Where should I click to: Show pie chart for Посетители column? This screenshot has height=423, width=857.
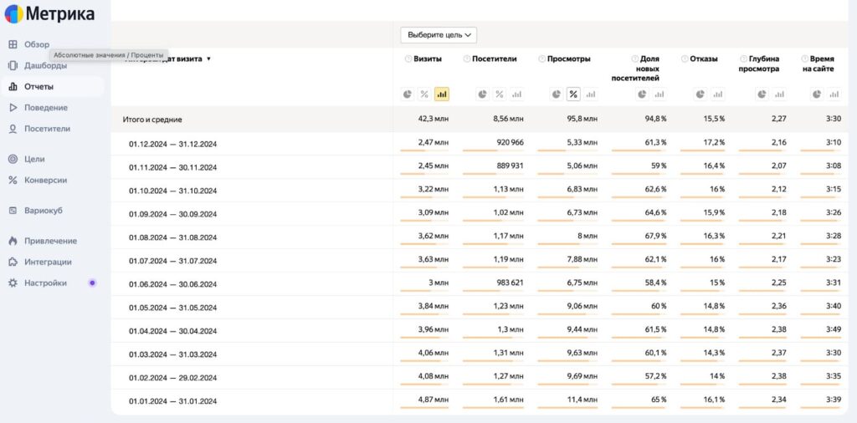[482, 94]
